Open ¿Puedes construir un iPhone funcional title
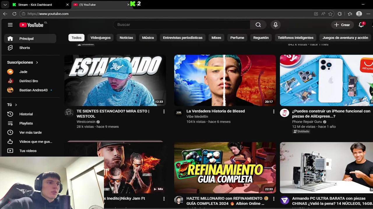Viewport: 373px width, 209px height. [x=331, y=113]
